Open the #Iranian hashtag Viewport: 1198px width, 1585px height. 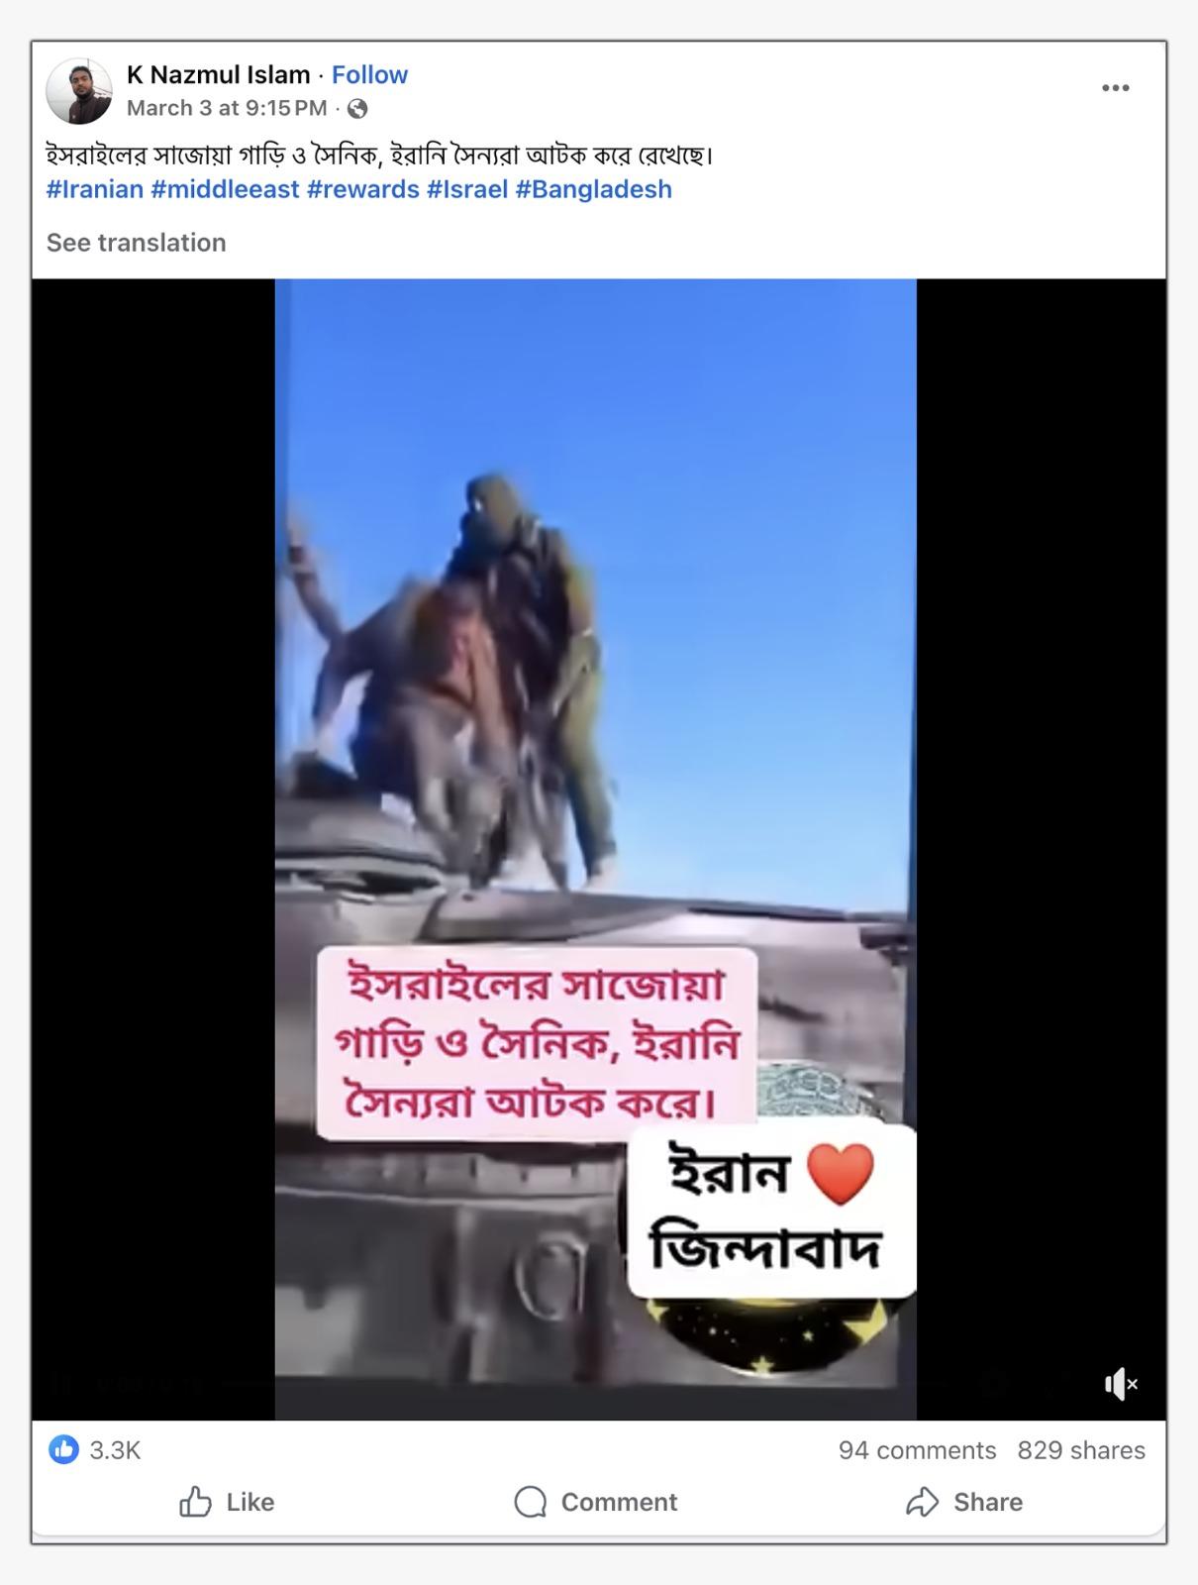click(95, 189)
